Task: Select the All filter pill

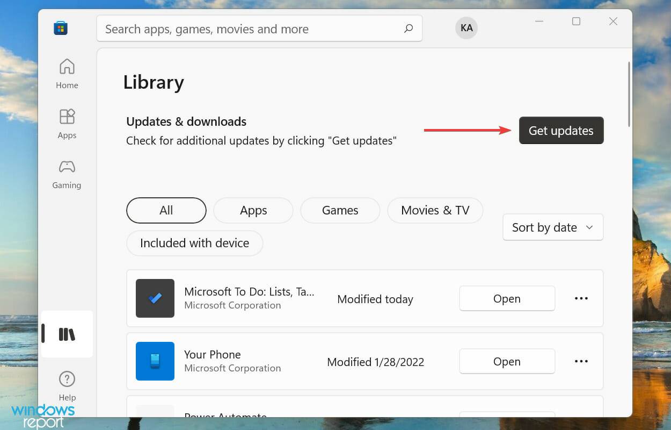Action: click(166, 210)
